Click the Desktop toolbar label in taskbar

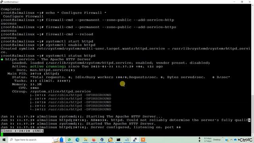217,139
